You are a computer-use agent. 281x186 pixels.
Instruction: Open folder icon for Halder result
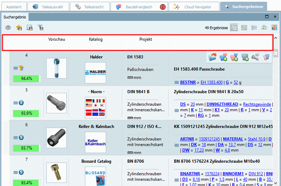212,57
